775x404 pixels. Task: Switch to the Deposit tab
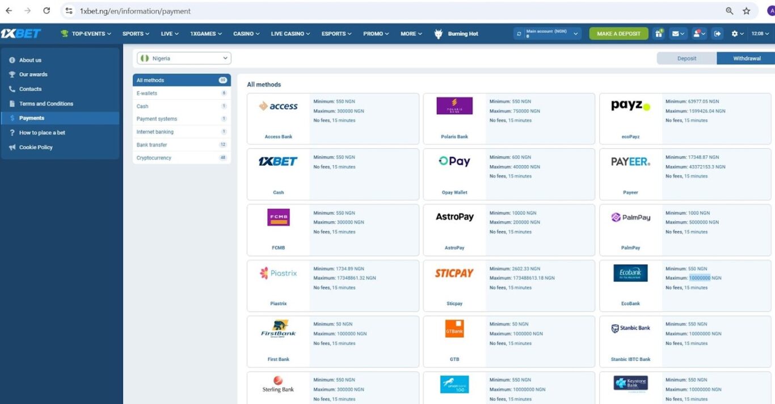pyautogui.click(x=686, y=58)
